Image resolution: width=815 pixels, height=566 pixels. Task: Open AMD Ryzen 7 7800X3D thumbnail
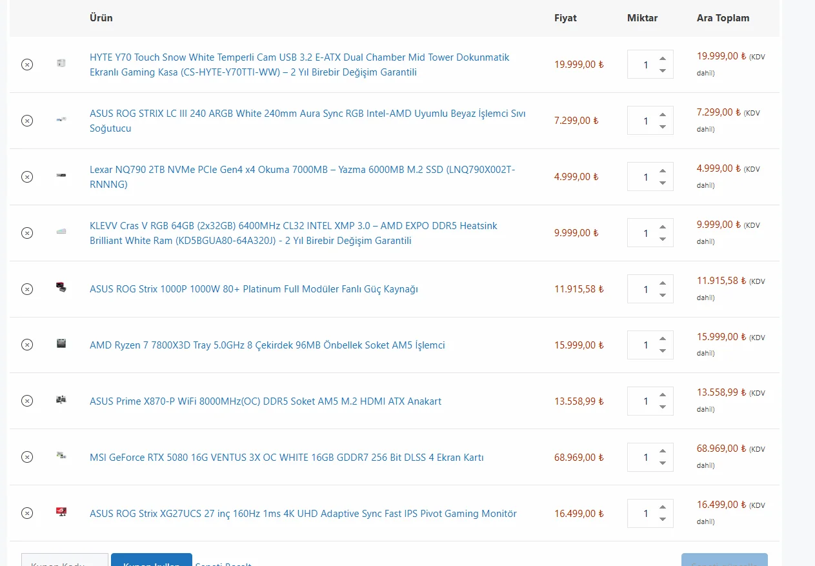[61, 344]
